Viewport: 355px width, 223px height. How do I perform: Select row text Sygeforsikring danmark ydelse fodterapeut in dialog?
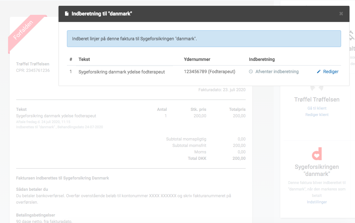coord(122,72)
